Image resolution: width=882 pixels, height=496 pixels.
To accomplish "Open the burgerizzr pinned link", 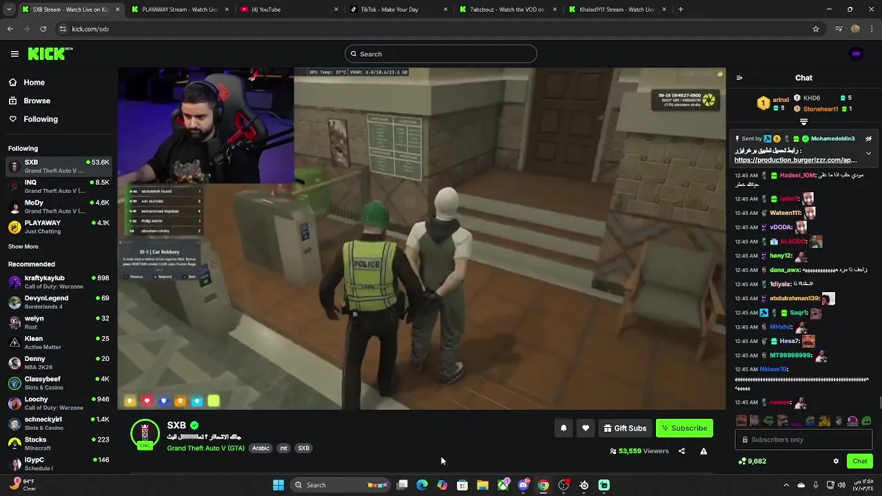I will pyautogui.click(x=795, y=160).
